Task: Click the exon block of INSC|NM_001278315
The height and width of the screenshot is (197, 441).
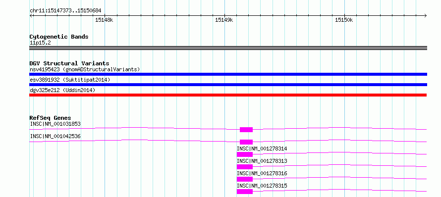Action: (245, 192)
